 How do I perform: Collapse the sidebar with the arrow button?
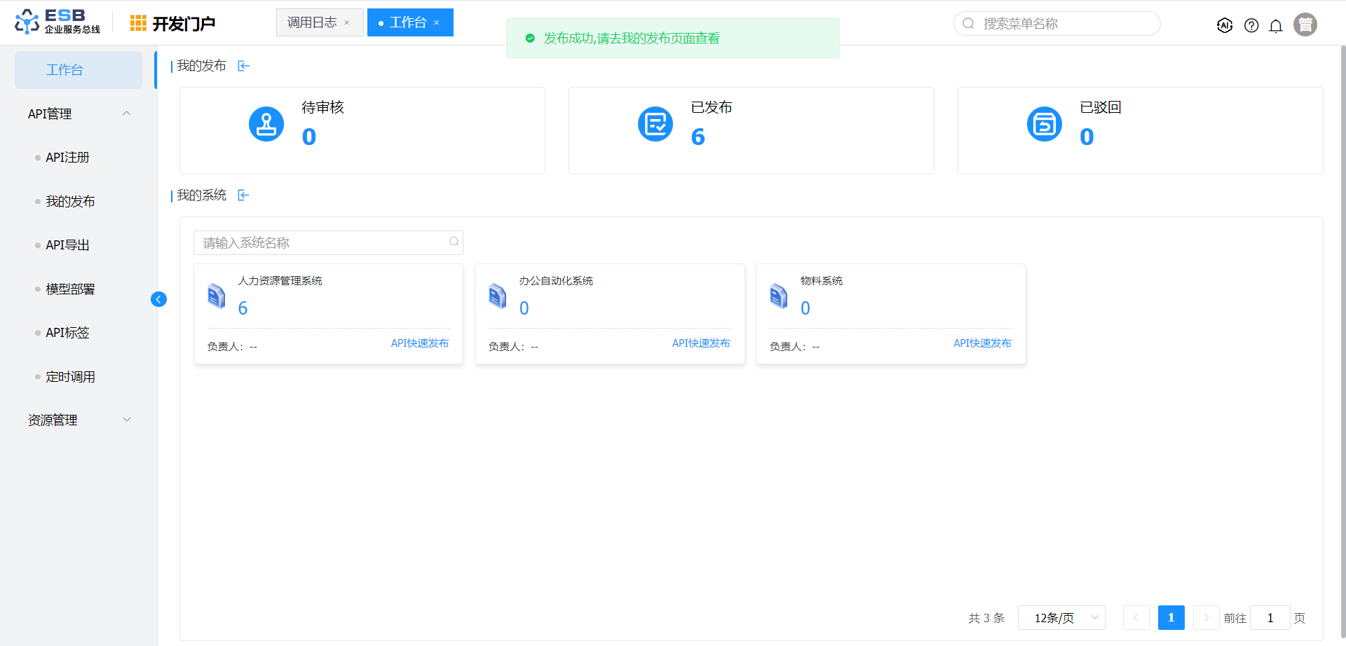(158, 299)
